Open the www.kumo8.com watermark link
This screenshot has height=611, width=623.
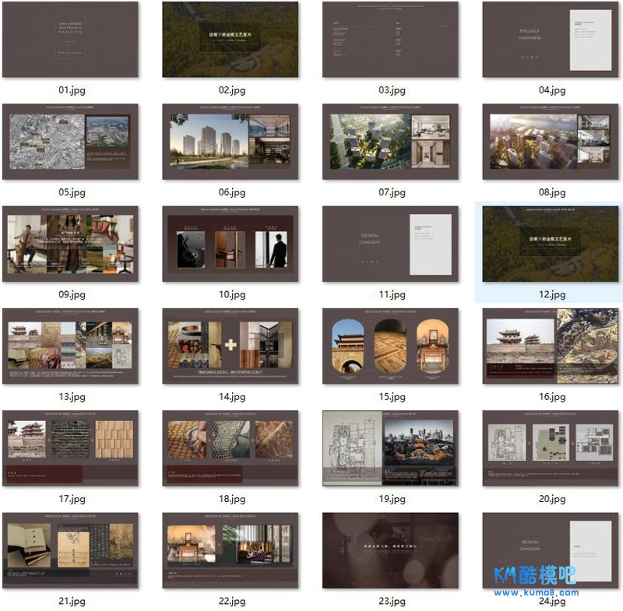click(537, 593)
